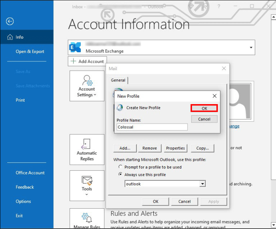Click the profile photo placeholder

pyautogui.click(x=241, y=101)
